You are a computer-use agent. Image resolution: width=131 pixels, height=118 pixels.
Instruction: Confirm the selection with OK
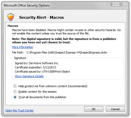tap(94, 109)
